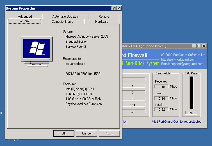Click the Send bandwidth value field
212x146 pixels.
click(x=161, y=98)
